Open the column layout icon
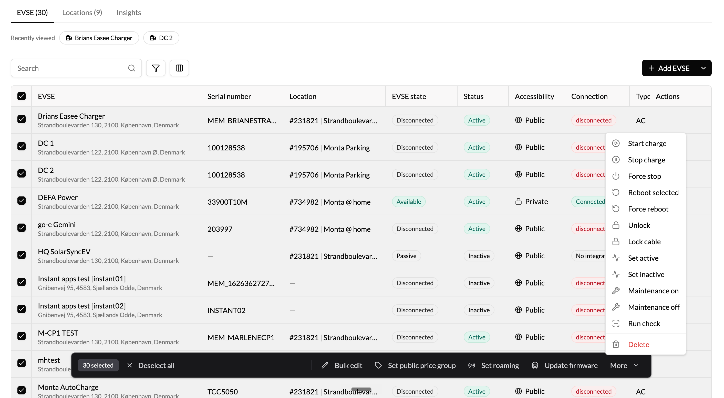Screen dimensions: 724x398 pos(179,68)
